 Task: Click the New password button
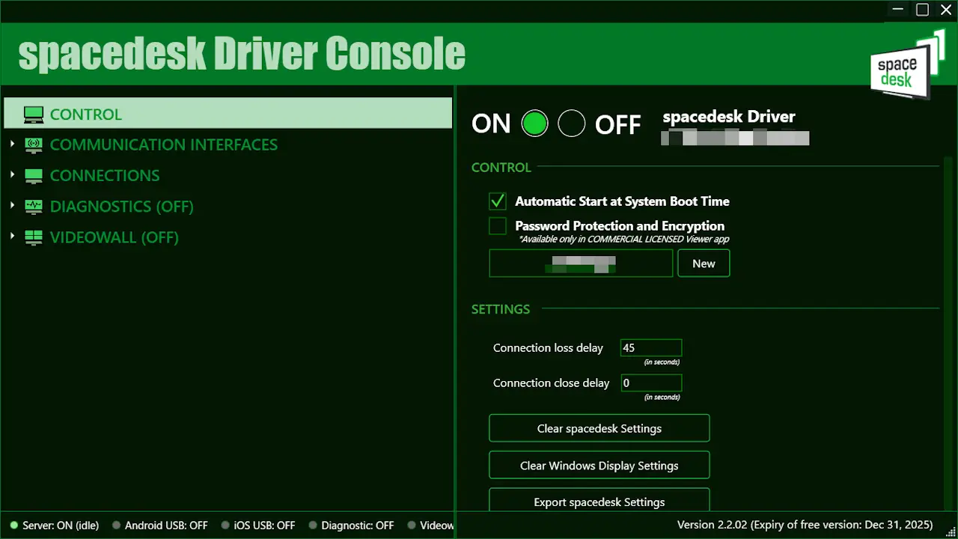[704, 264]
